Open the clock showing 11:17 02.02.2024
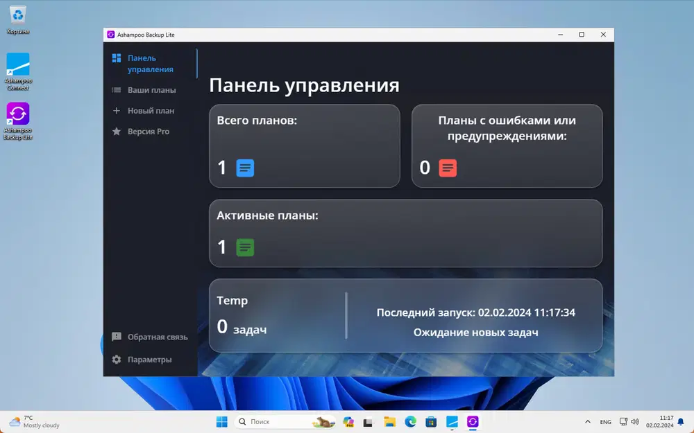Image resolution: width=694 pixels, height=433 pixels. (x=659, y=422)
